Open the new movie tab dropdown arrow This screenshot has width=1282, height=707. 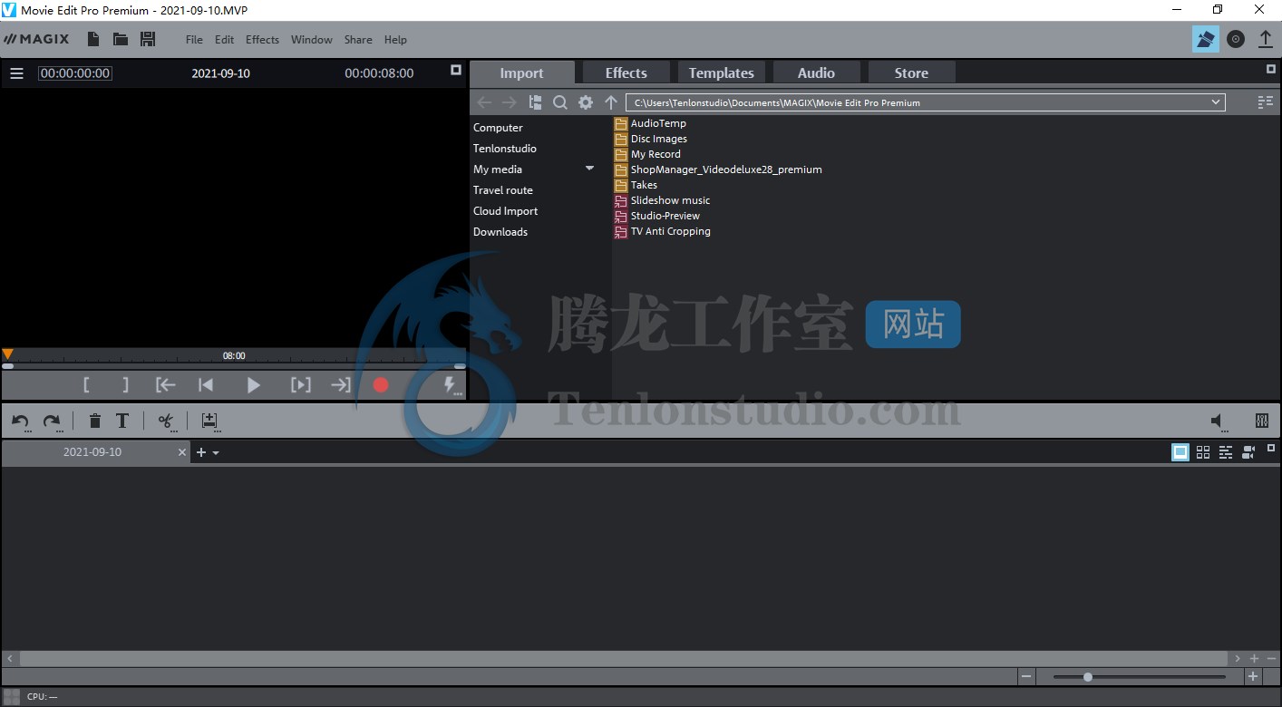[x=216, y=452]
